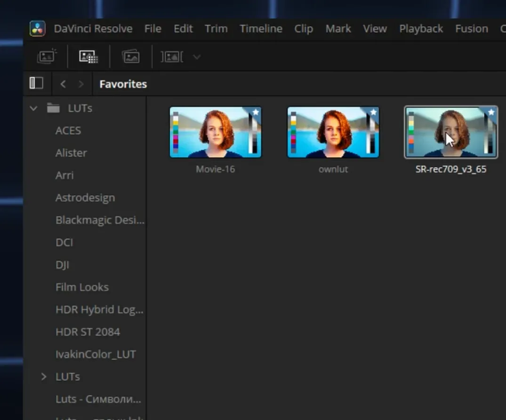Viewport: 506px width, 420px height.
Task: Show the Media Pool toolbar icon
Action: (x=131, y=57)
